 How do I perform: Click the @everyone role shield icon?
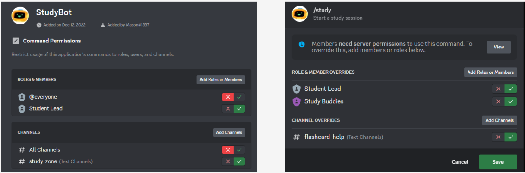[x=22, y=97]
